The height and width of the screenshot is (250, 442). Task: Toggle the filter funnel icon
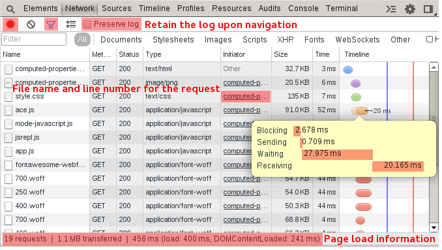[x=51, y=25]
